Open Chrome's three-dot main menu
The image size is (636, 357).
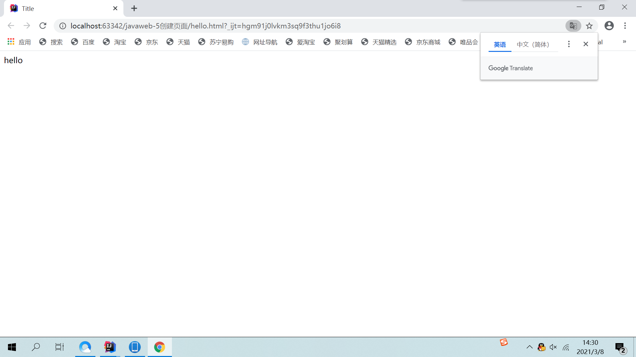point(625,26)
